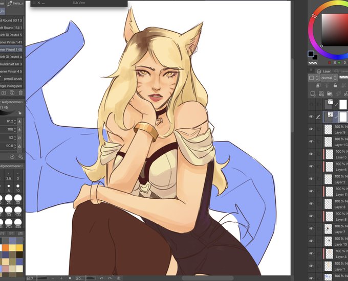Reset brush settings to initial values
The width and height of the screenshot is (348, 281).
click(x=12, y=157)
